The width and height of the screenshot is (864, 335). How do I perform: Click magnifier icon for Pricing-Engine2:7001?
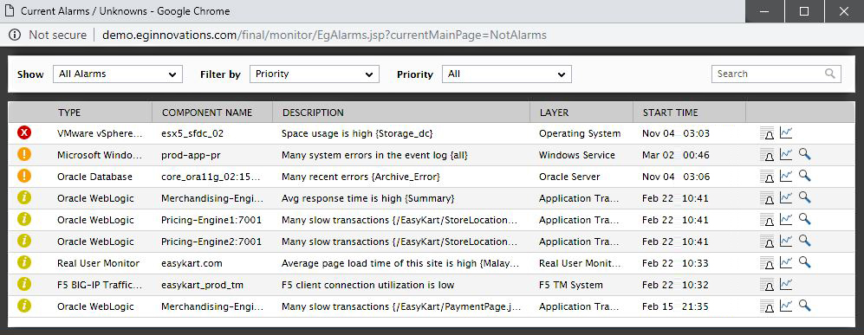click(805, 241)
